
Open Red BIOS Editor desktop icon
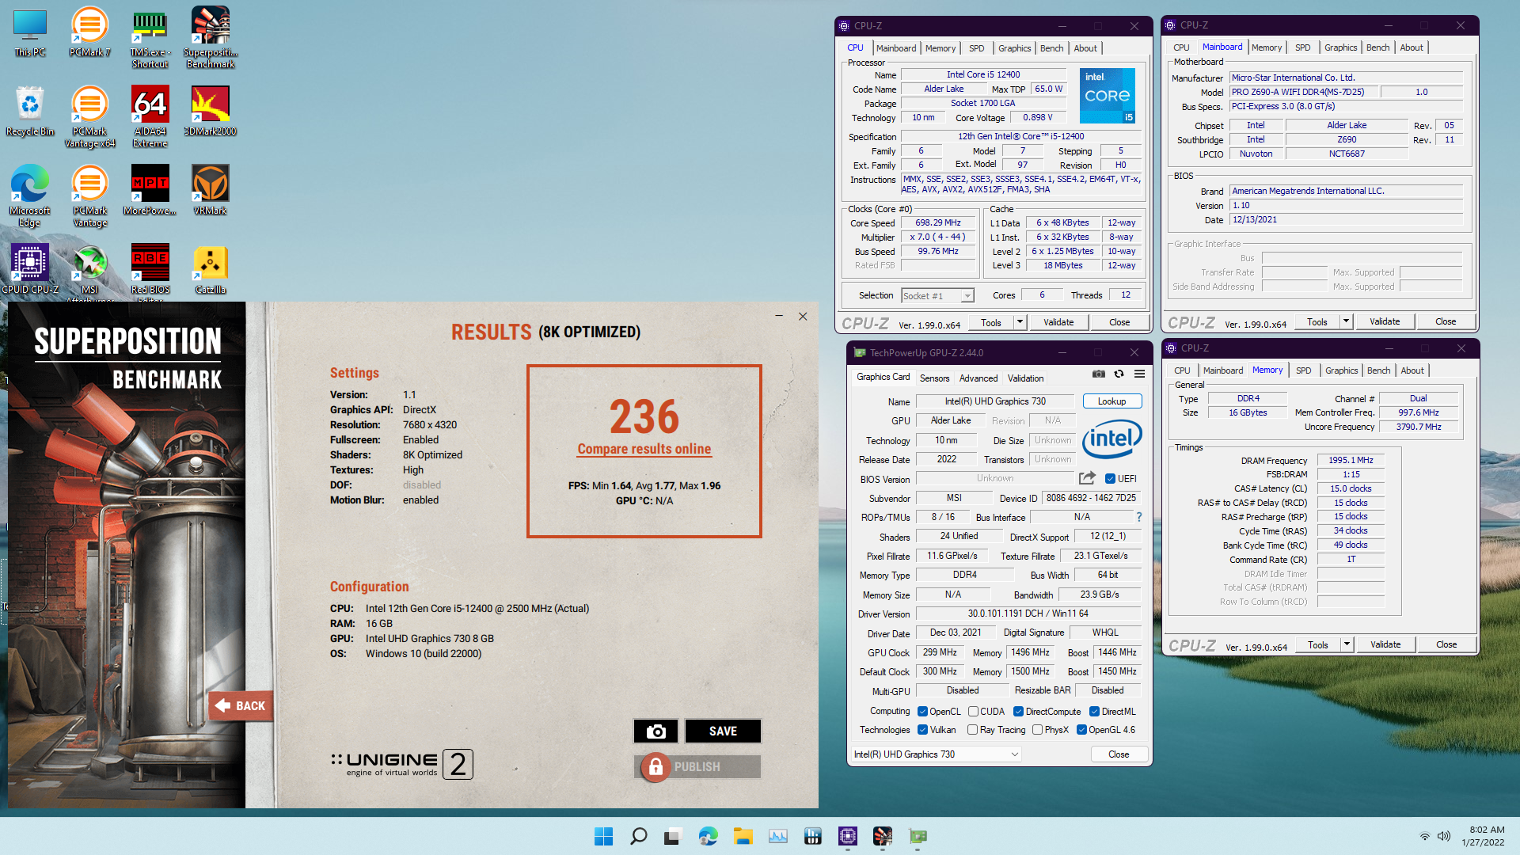pyautogui.click(x=150, y=273)
